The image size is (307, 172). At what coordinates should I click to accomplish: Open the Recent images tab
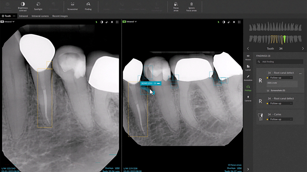(x=60, y=16)
